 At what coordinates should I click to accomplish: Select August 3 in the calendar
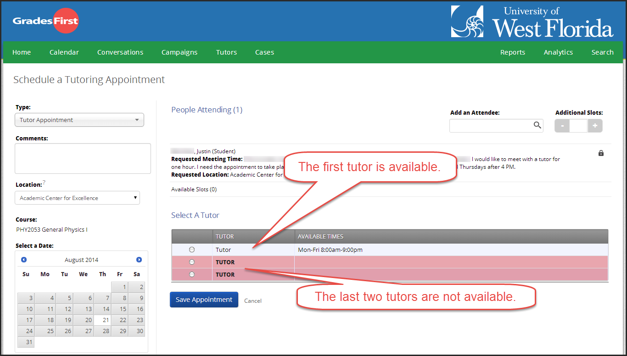click(26, 298)
